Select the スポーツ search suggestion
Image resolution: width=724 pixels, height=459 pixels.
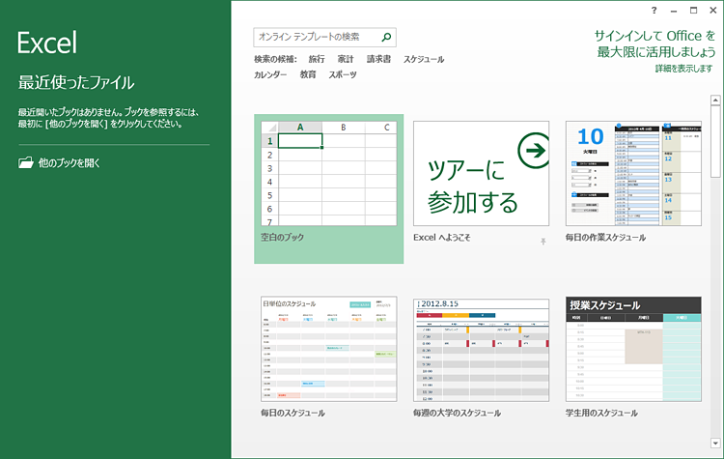(343, 74)
